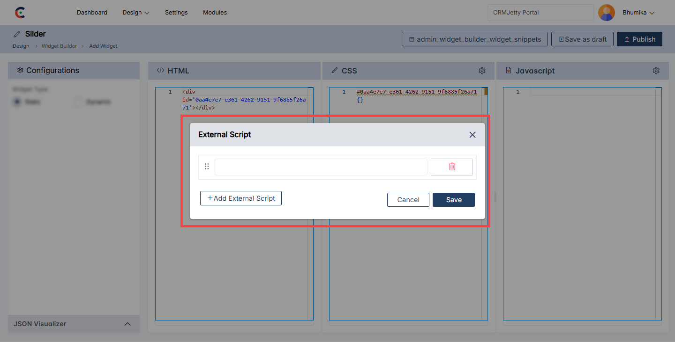Close the External Script dialog
This screenshot has width=675, height=342.
(472, 135)
